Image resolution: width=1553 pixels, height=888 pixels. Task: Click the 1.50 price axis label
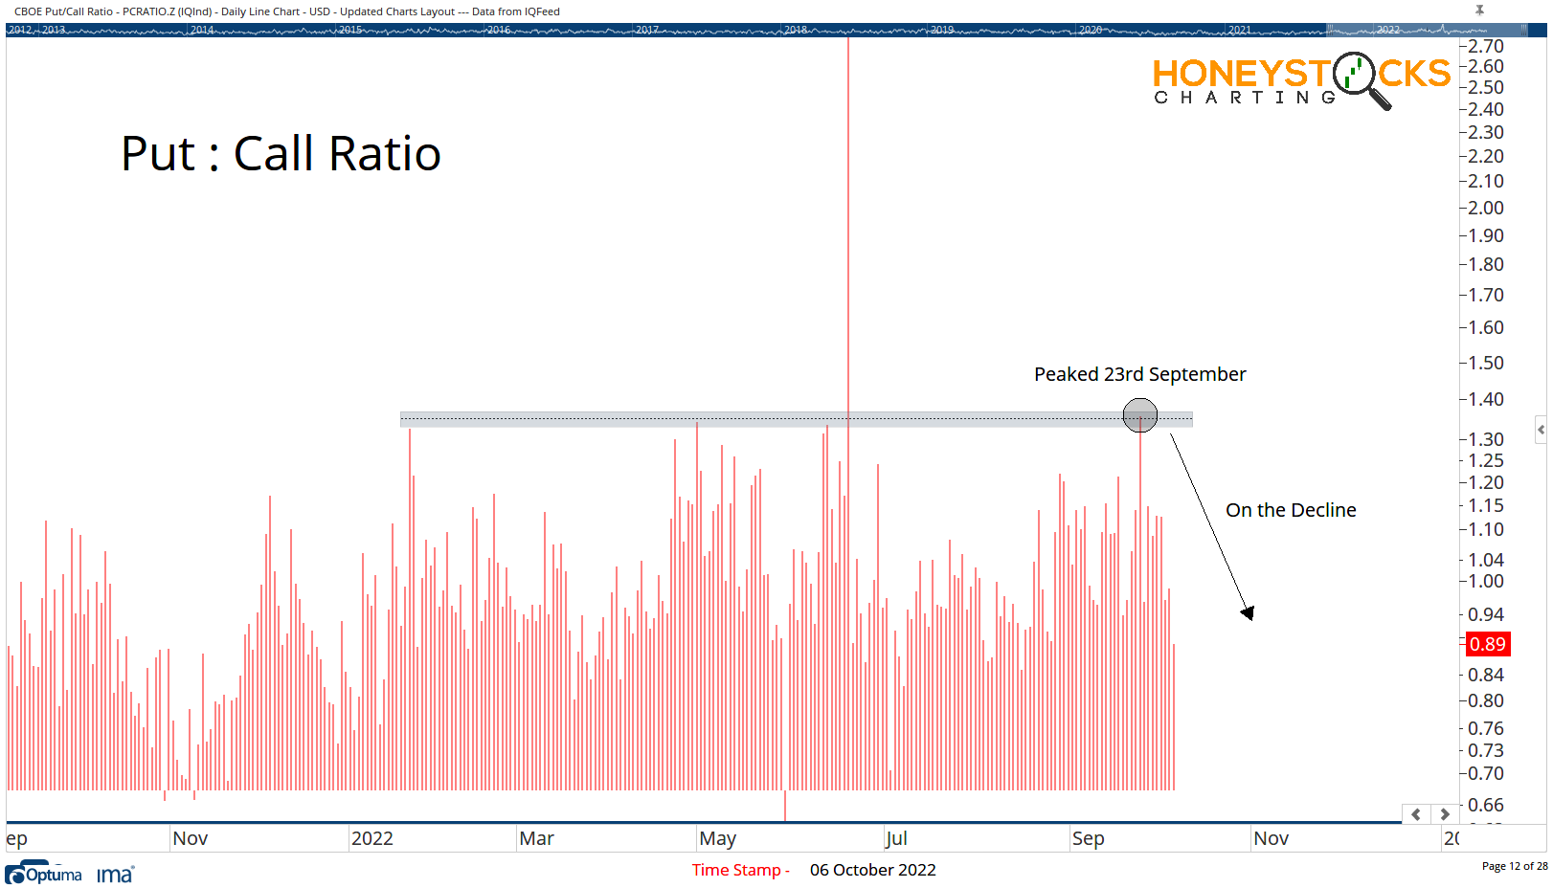(x=1486, y=363)
